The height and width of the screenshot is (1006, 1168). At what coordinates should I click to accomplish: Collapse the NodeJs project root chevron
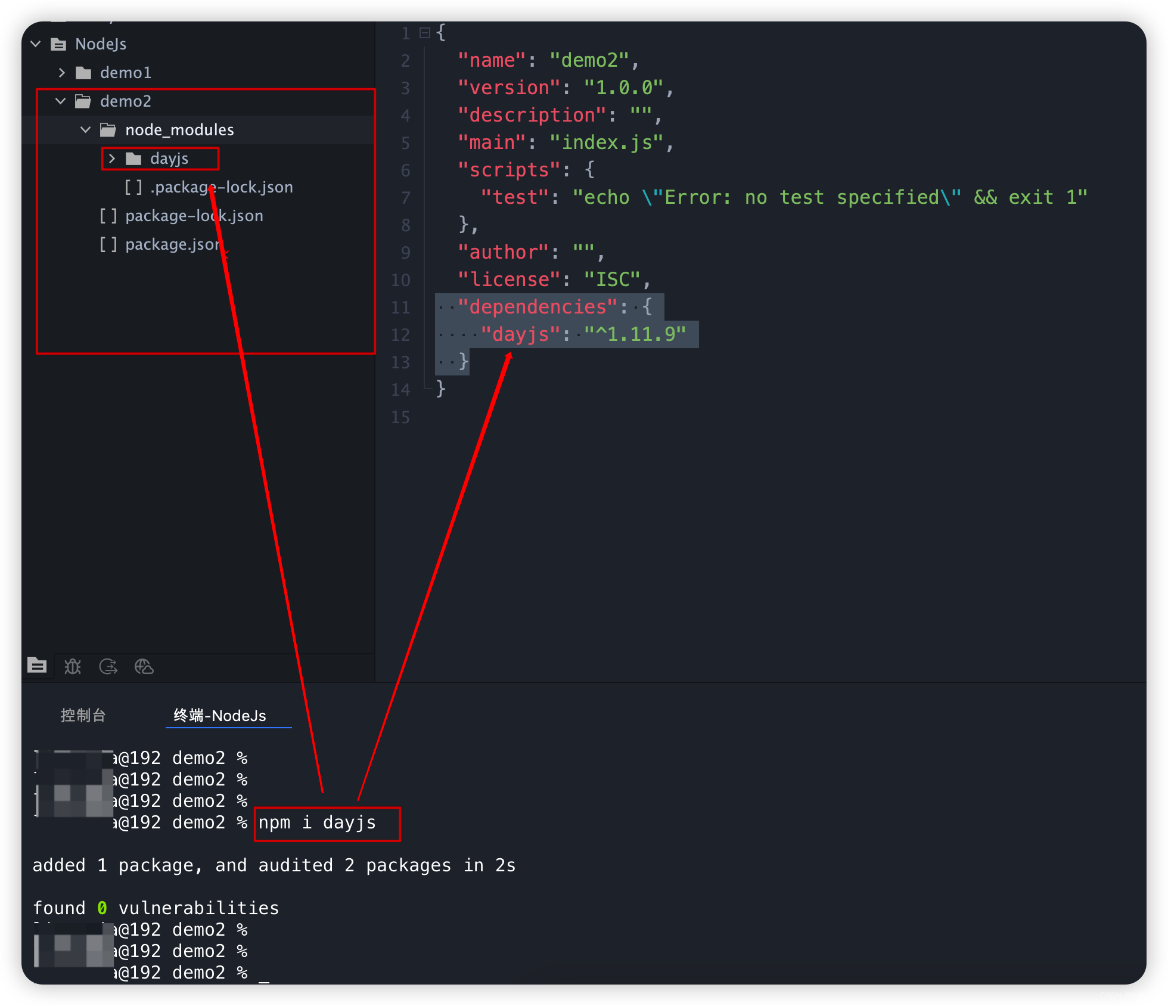coord(36,44)
